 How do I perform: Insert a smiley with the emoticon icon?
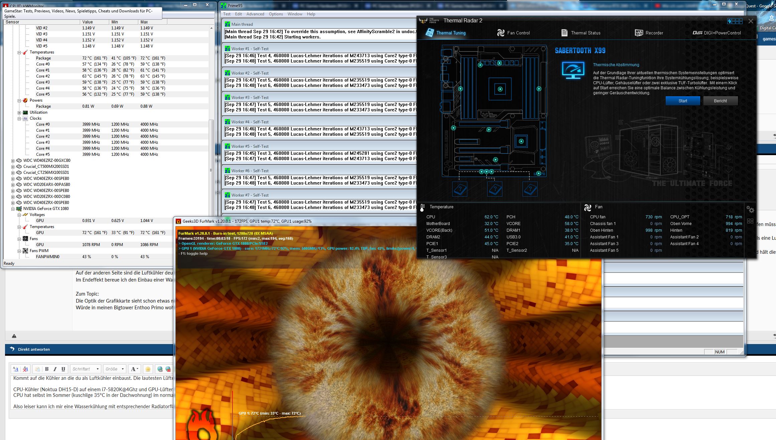(x=148, y=369)
